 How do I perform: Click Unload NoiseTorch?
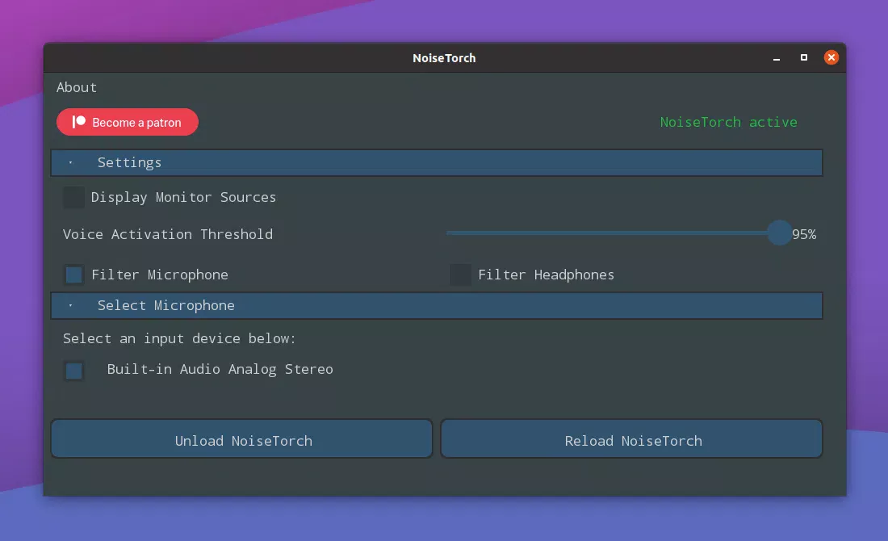pos(241,440)
